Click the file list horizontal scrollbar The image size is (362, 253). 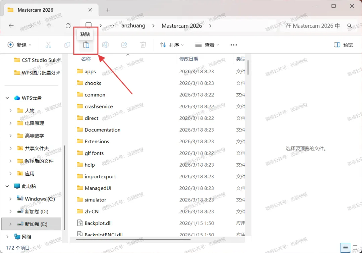pyautogui.click(x=133, y=239)
